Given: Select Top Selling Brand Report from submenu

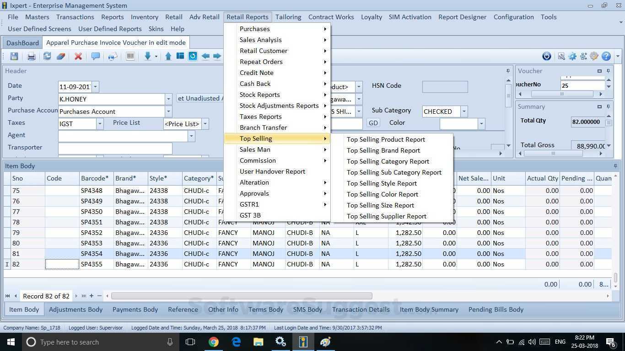Looking at the screenshot, I should point(383,150).
